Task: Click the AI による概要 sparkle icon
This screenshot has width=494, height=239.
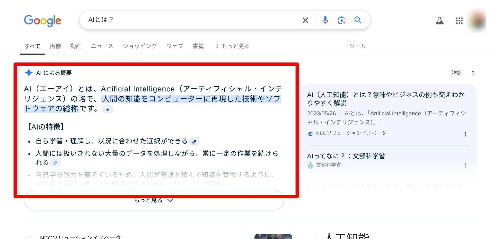Action: [29, 73]
